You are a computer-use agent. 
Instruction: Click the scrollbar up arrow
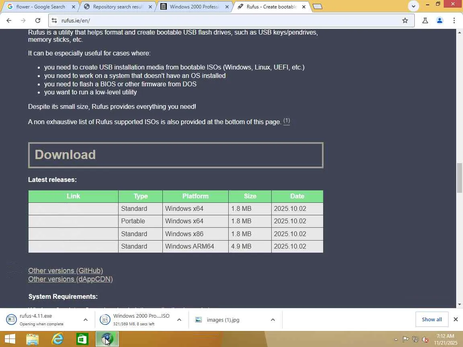tap(459, 32)
